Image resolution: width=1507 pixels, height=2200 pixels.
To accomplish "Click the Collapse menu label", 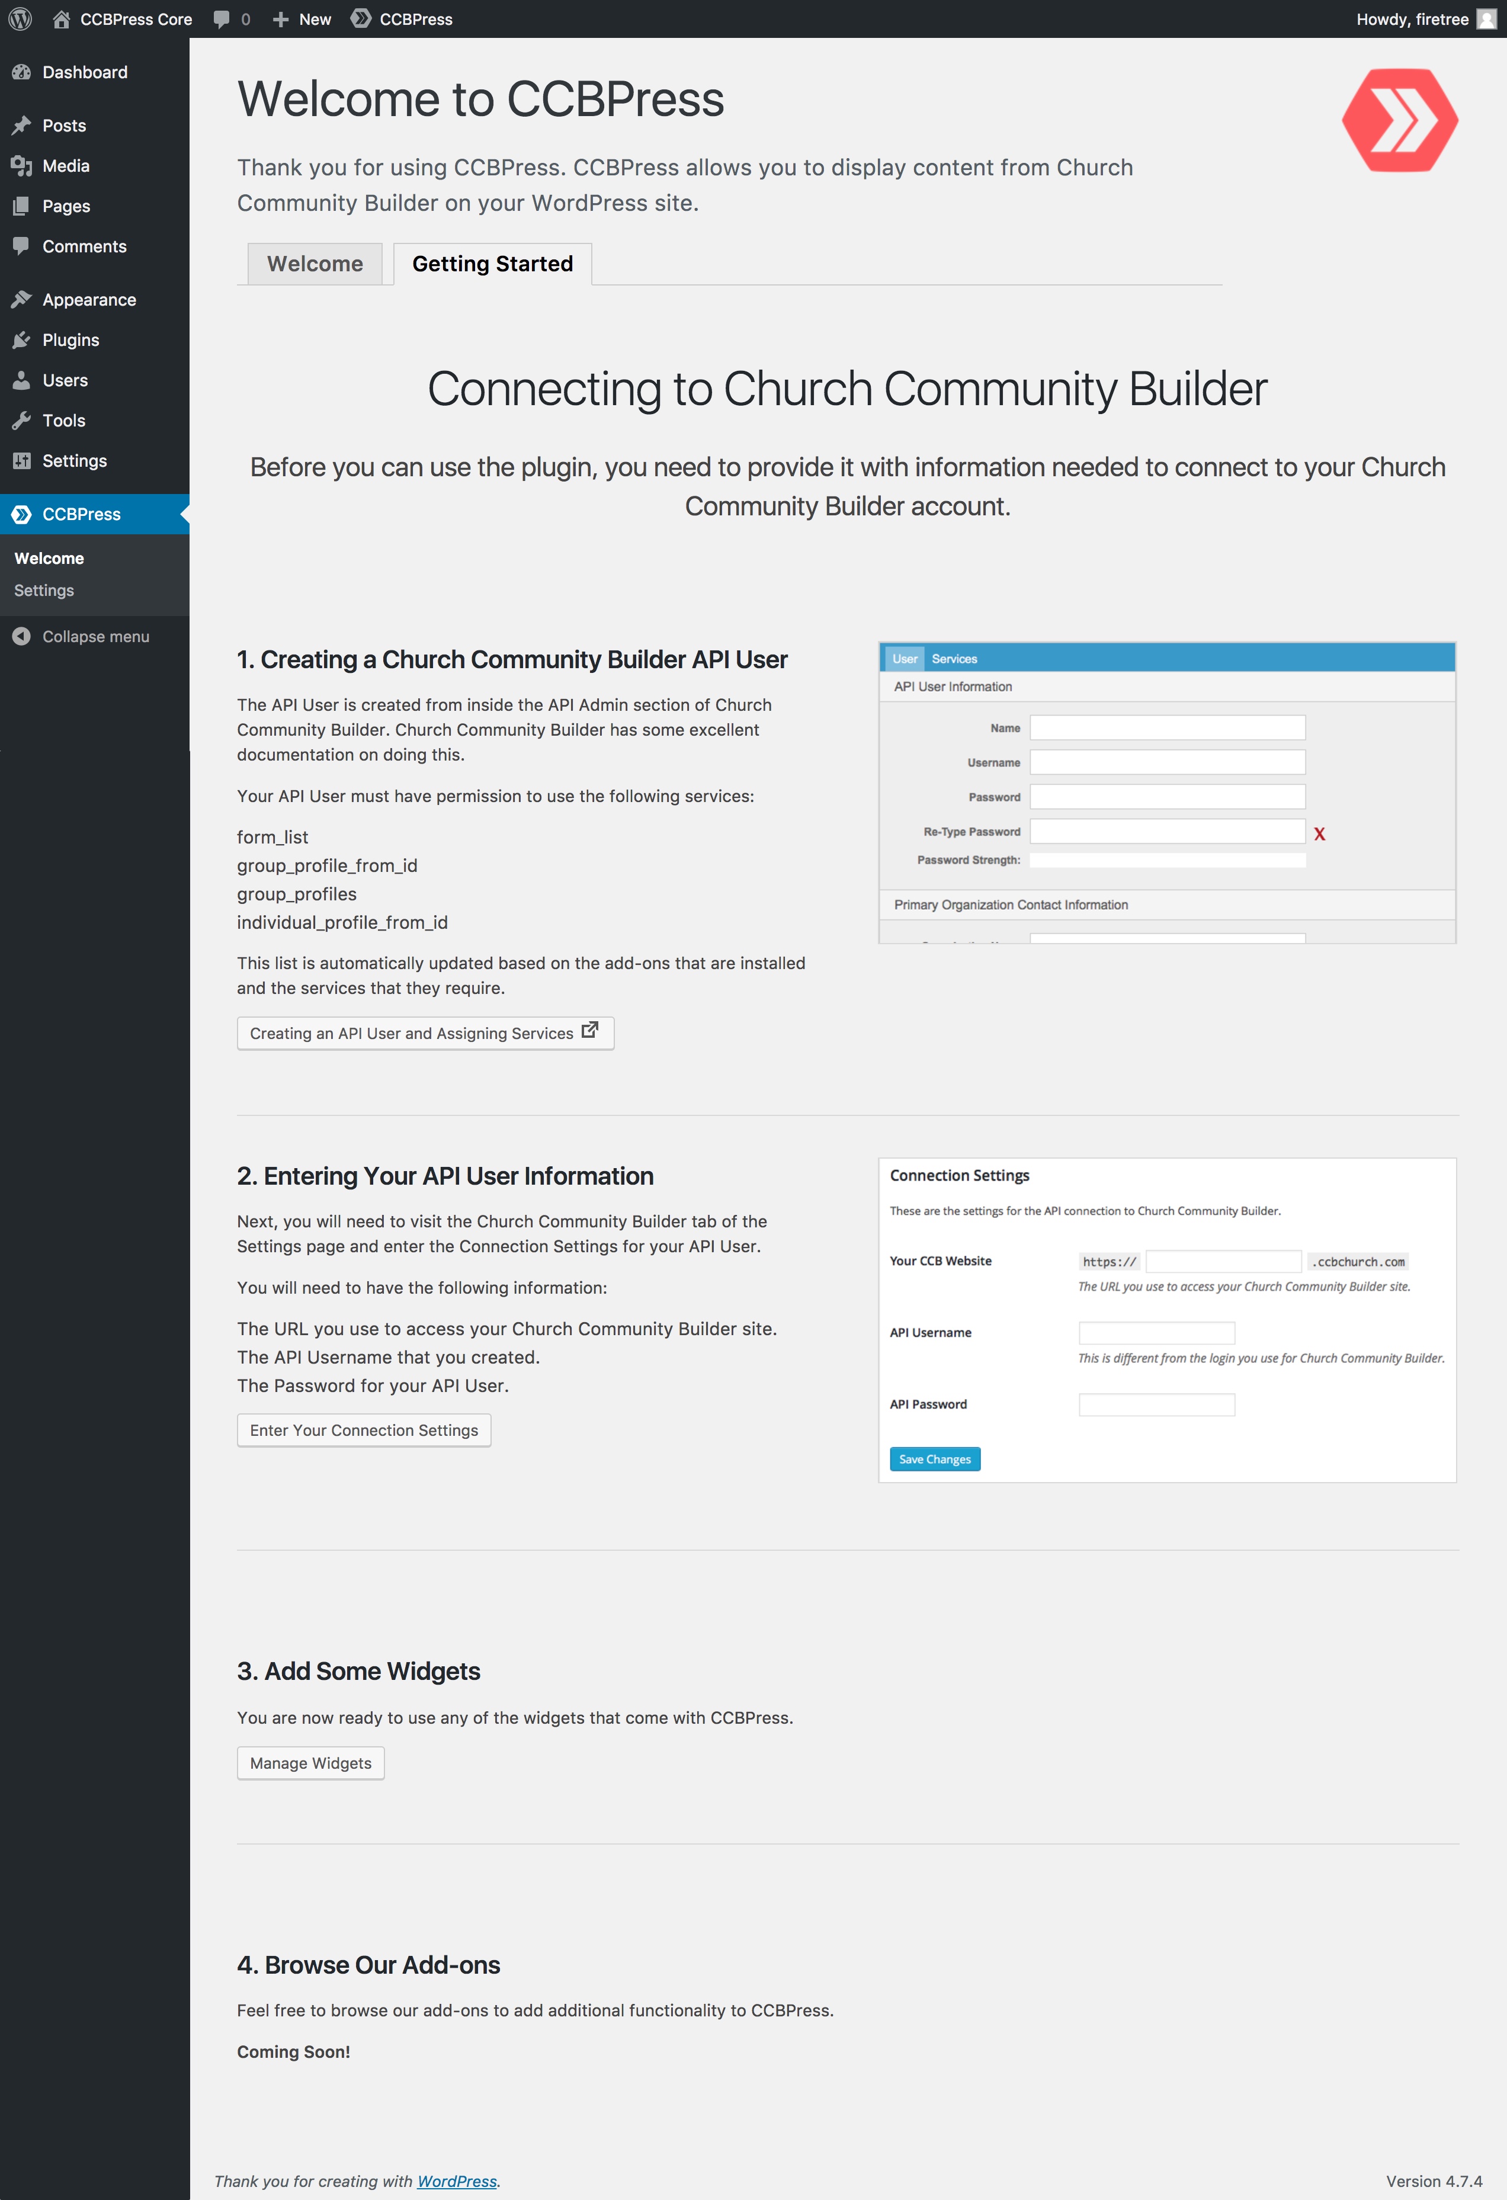I will coord(95,636).
